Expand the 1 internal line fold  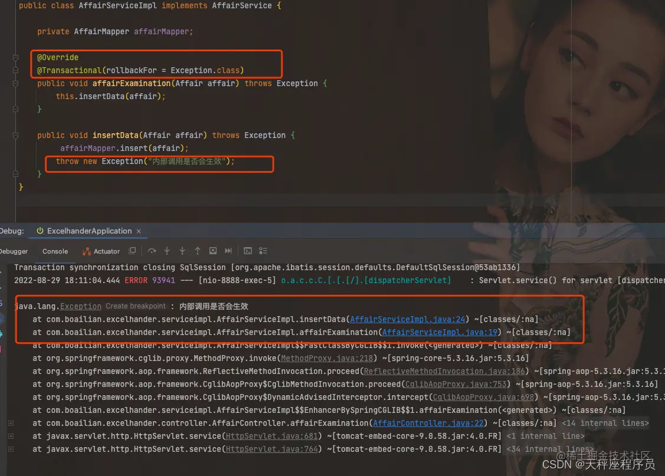tap(545, 436)
